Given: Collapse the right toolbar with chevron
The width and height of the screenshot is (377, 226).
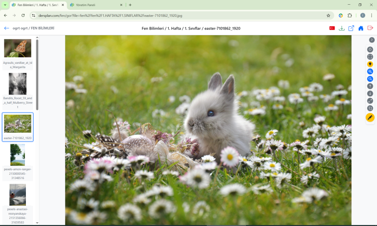Looking at the screenshot, I should [371, 40].
